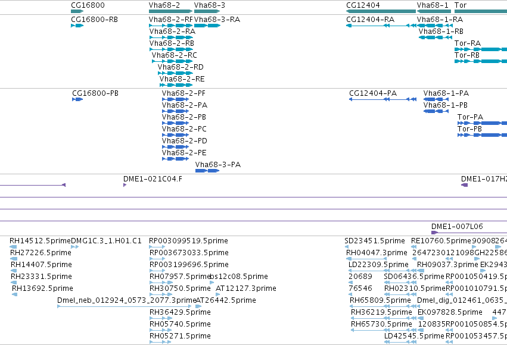Open EST RH14407.5prime
507x345 pixels.
41,265
